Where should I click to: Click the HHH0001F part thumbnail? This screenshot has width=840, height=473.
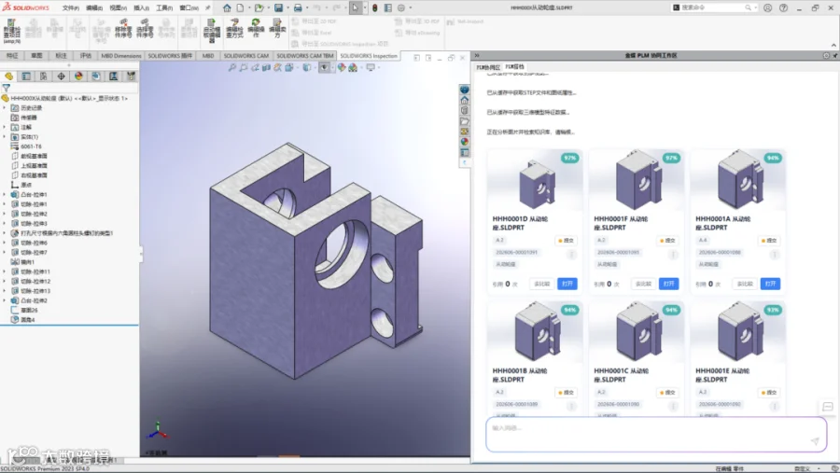[x=637, y=180]
